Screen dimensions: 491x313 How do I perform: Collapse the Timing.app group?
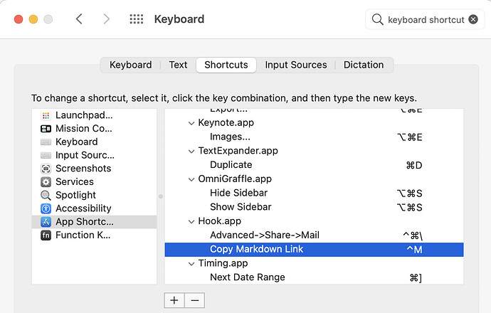click(191, 264)
